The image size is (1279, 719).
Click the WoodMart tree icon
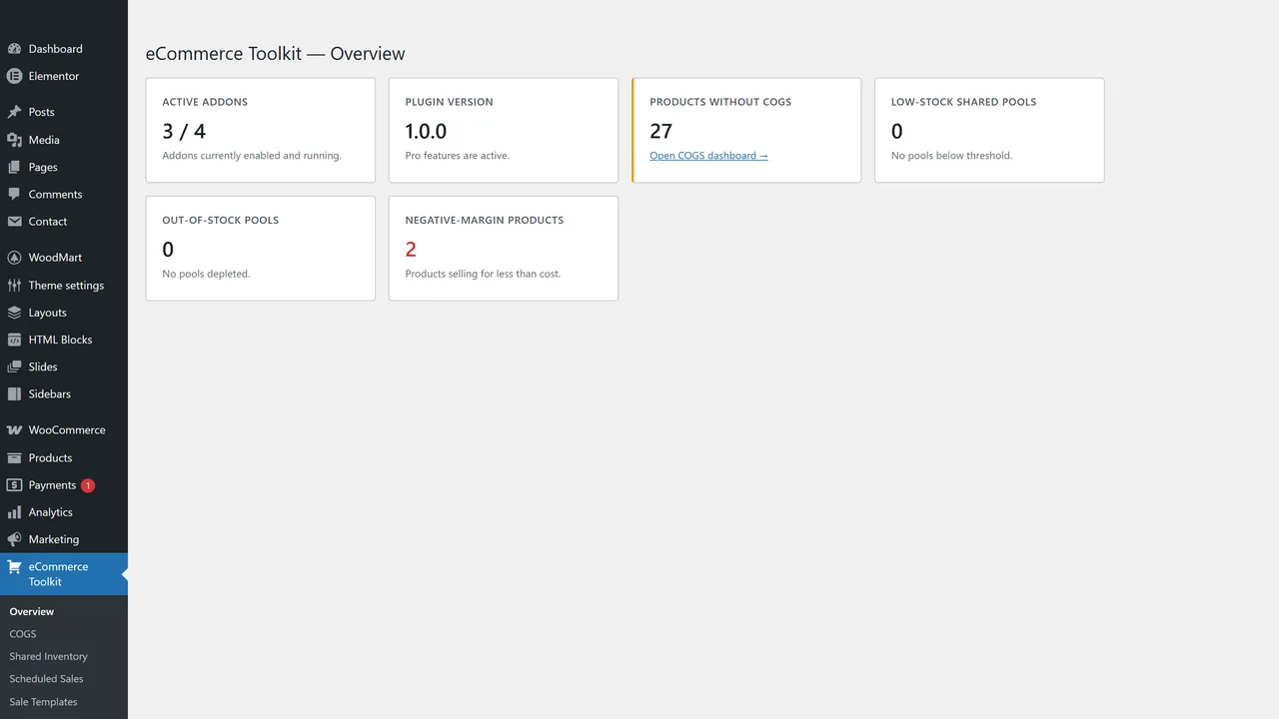click(14, 258)
